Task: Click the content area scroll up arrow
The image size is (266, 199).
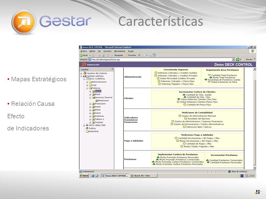Action: [254, 69]
